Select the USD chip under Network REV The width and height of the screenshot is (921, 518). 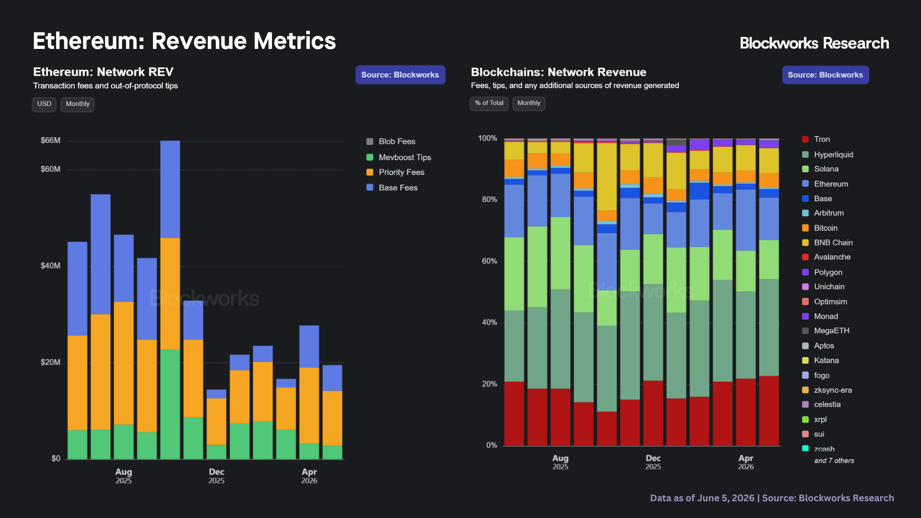coord(44,104)
